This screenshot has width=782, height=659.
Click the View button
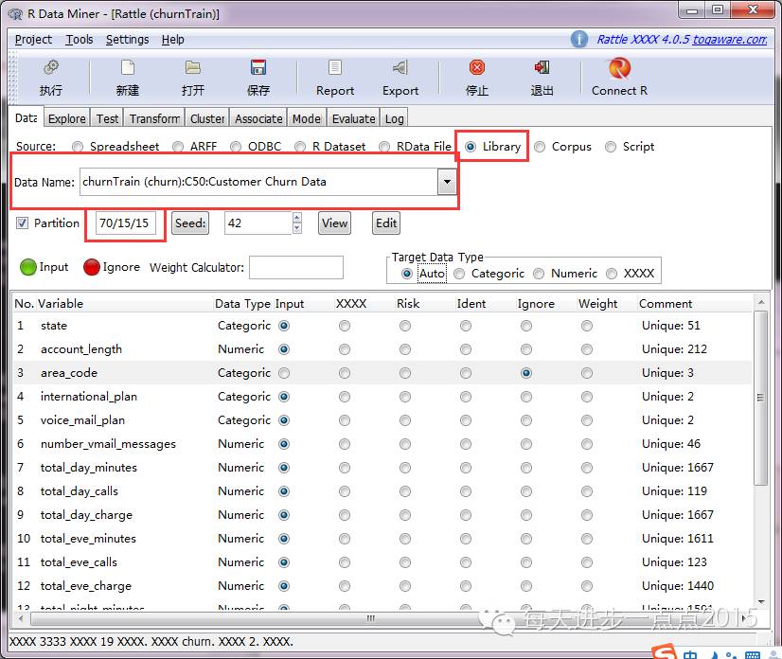tap(334, 223)
